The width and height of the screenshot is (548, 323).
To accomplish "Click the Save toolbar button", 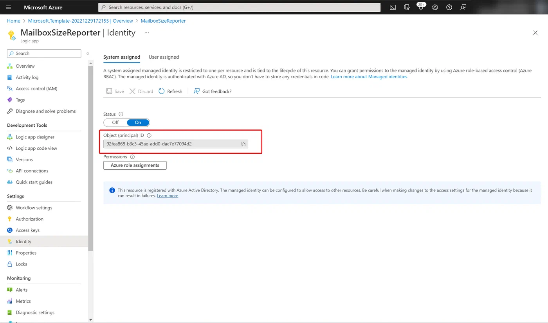I will pyautogui.click(x=115, y=91).
